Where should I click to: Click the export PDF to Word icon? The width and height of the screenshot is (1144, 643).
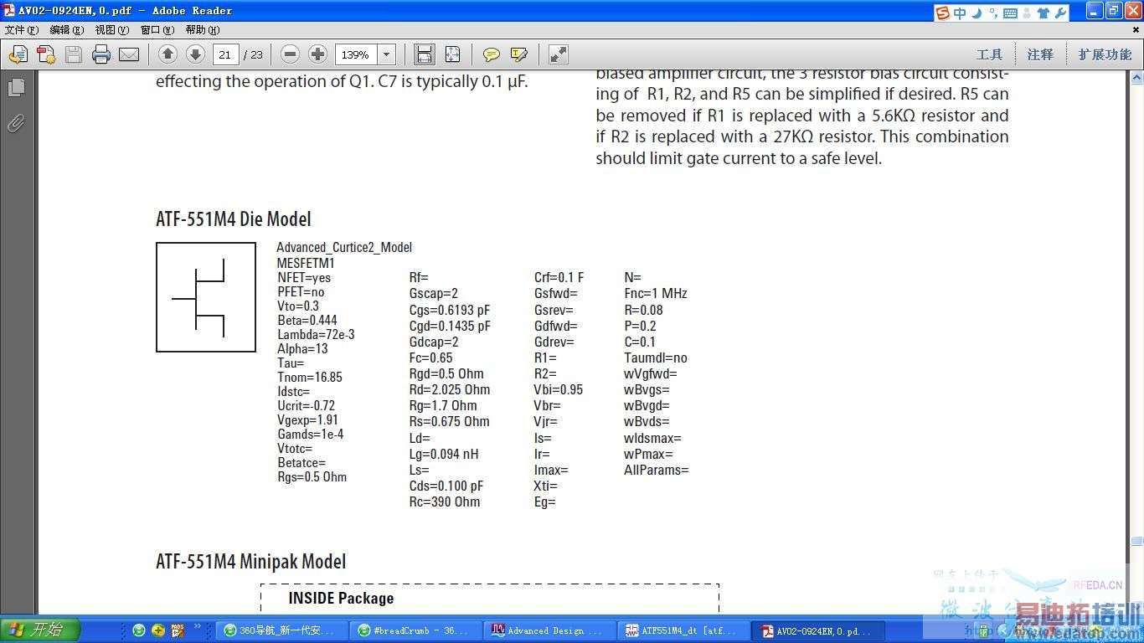18,54
